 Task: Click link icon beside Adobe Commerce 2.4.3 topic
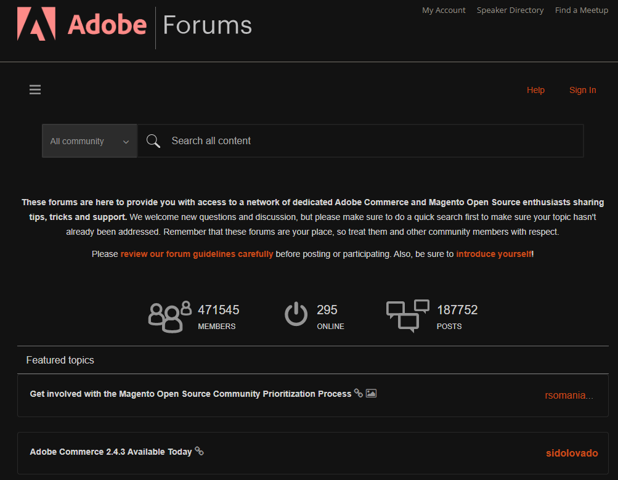[200, 451]
